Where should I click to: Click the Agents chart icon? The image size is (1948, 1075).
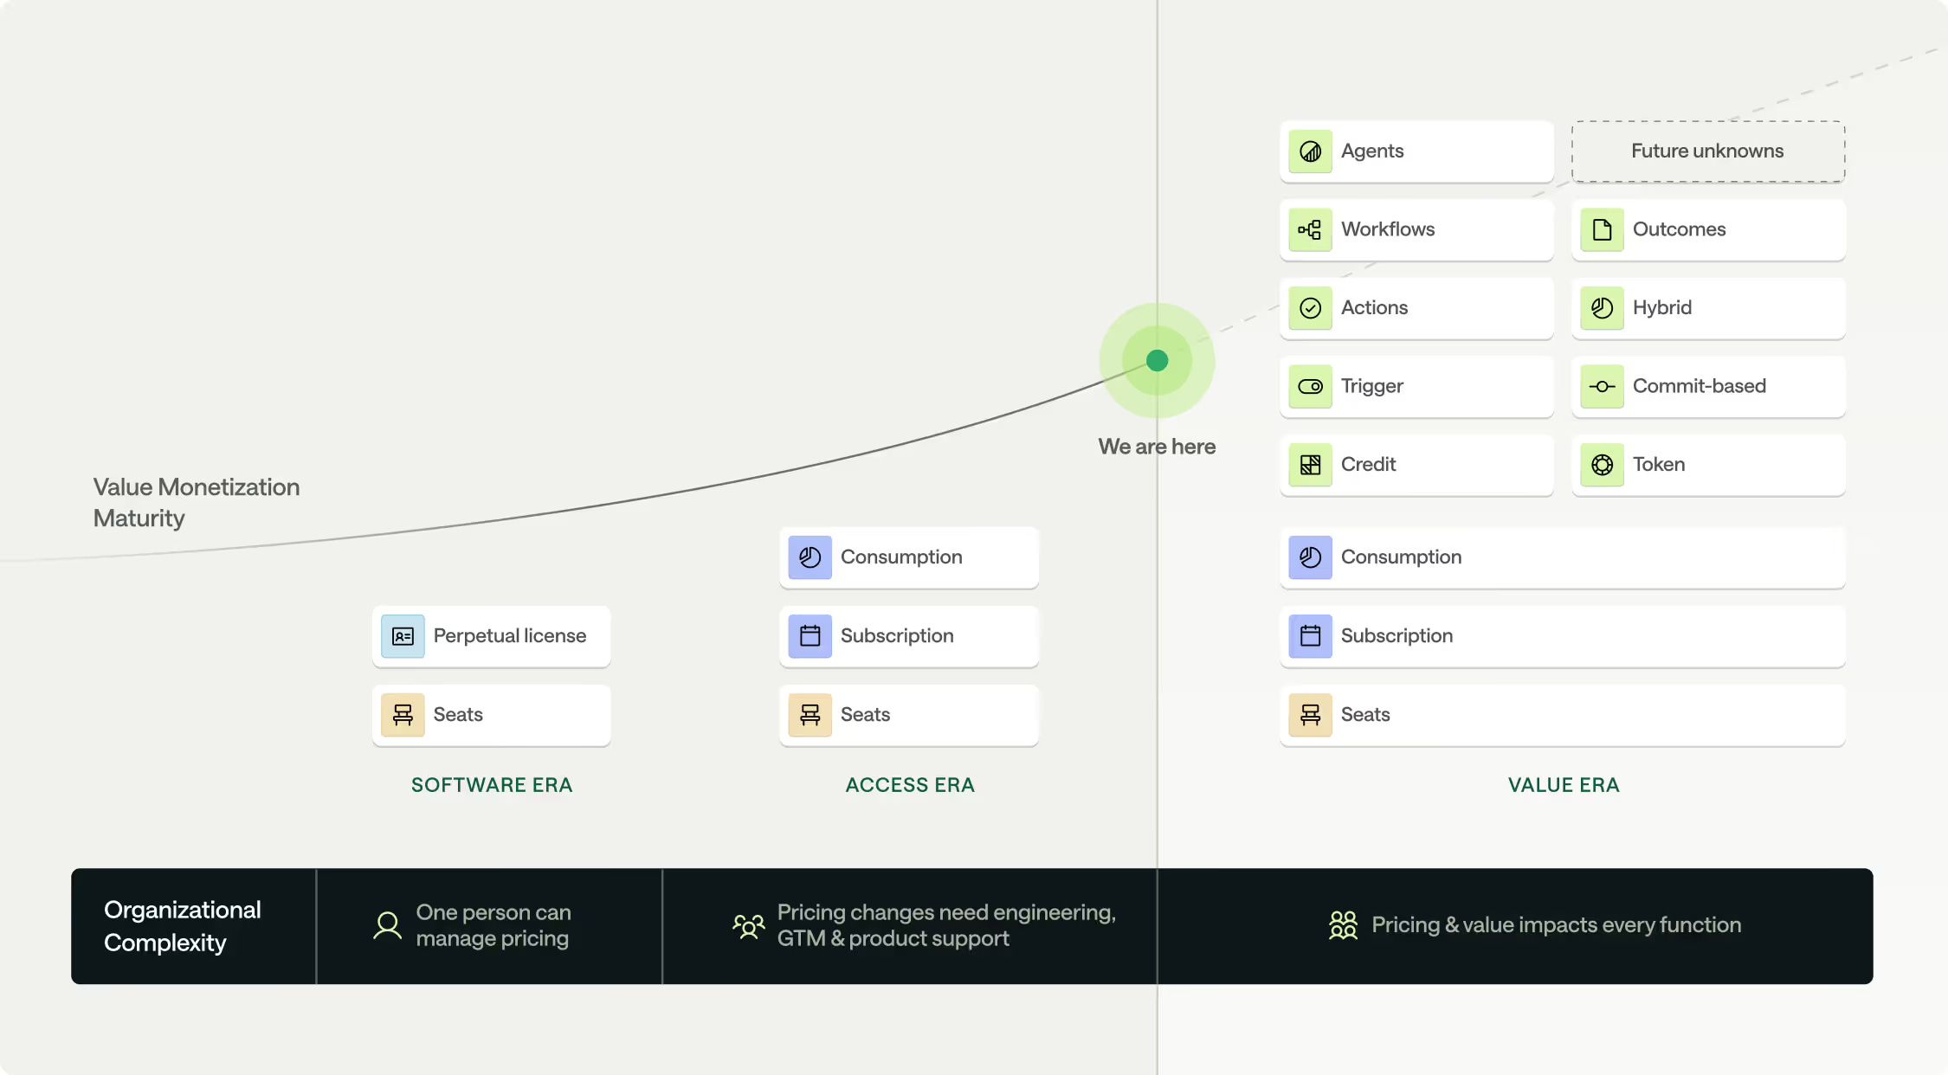pyautogui.click(x=1310, y=151)
